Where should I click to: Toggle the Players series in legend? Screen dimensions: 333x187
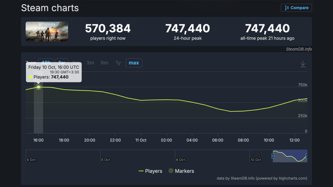(150, 171)
